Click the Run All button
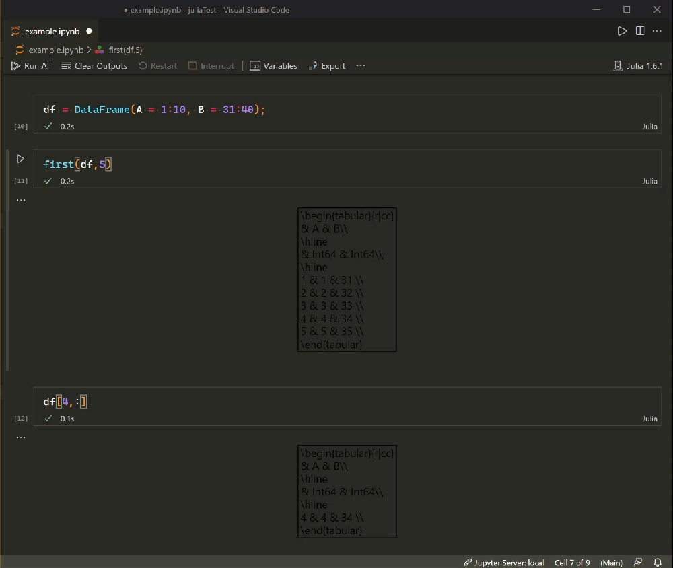Image resolution: width=673 pixels, height=568 pixels. (x=31, y=65)
